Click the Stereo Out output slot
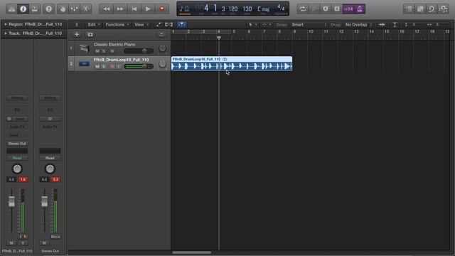Viewport: 455px width, 256px height. click(17, 144)
